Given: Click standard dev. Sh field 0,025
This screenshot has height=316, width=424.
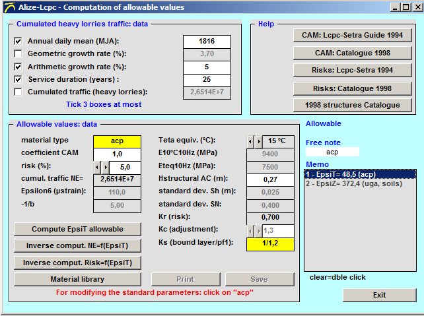Looking at the screenshot, I should 270,193.
